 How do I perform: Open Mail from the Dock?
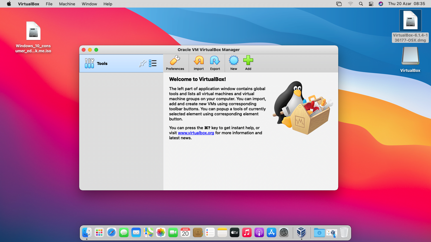136,233
